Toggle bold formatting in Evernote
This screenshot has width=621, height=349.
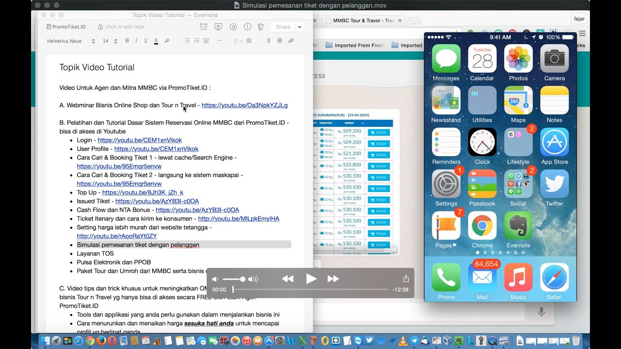127,41
